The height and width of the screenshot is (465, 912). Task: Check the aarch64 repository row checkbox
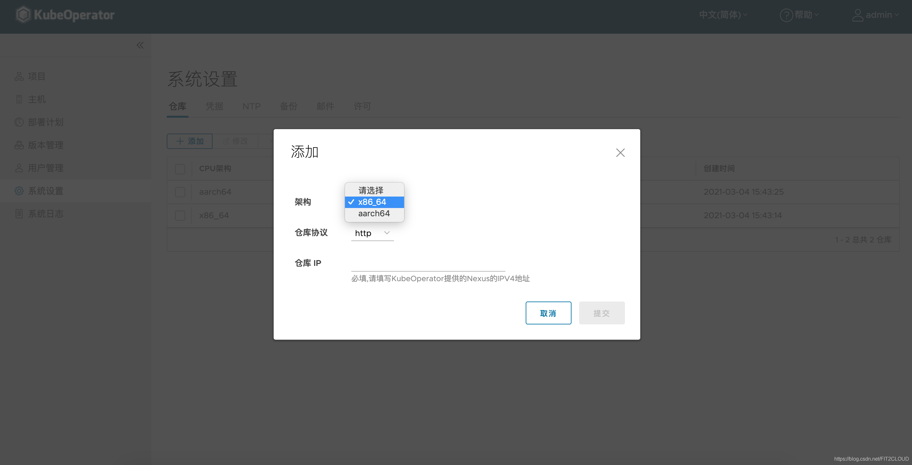click(x=180, y=192)
